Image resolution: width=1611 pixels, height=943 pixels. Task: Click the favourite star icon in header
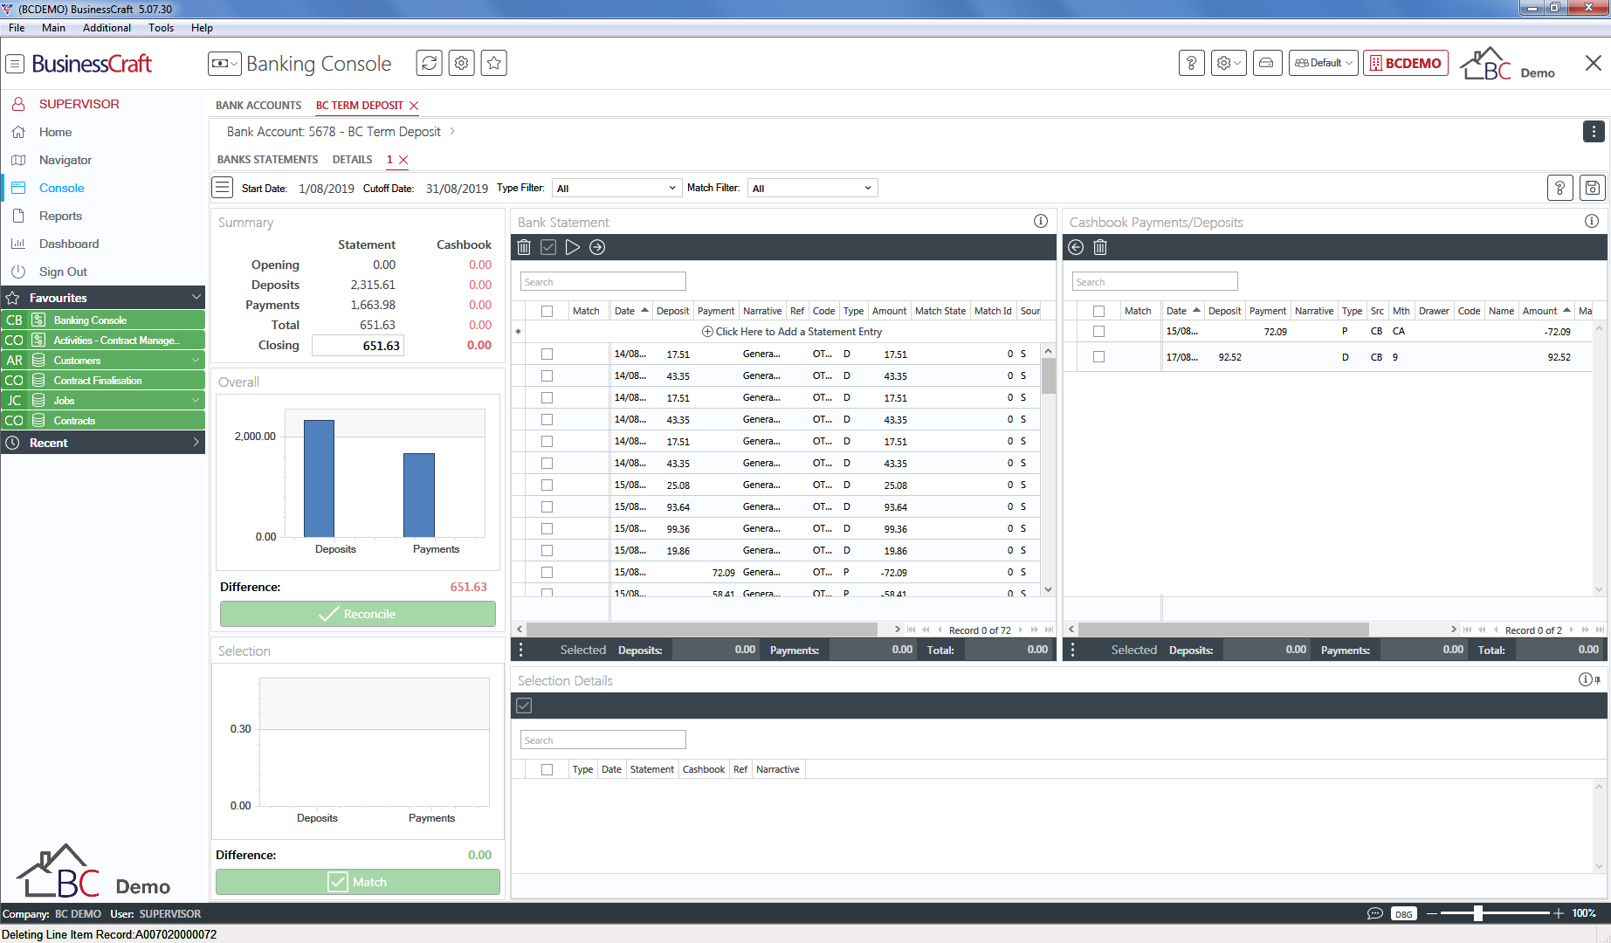tap(493, 63)
